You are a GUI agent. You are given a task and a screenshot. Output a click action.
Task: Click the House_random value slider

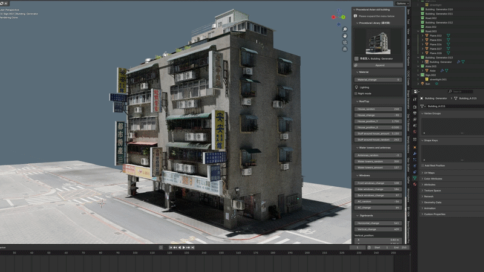click(x=378, y=109)
